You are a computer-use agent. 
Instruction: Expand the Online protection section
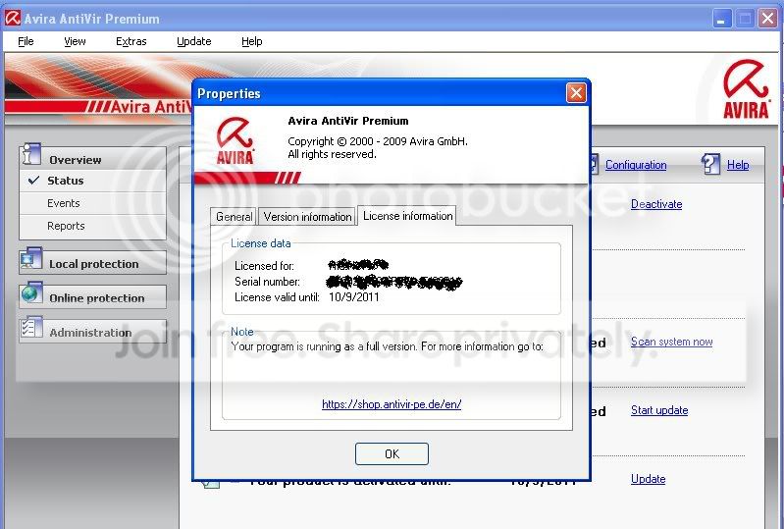[x=92, y=297]
